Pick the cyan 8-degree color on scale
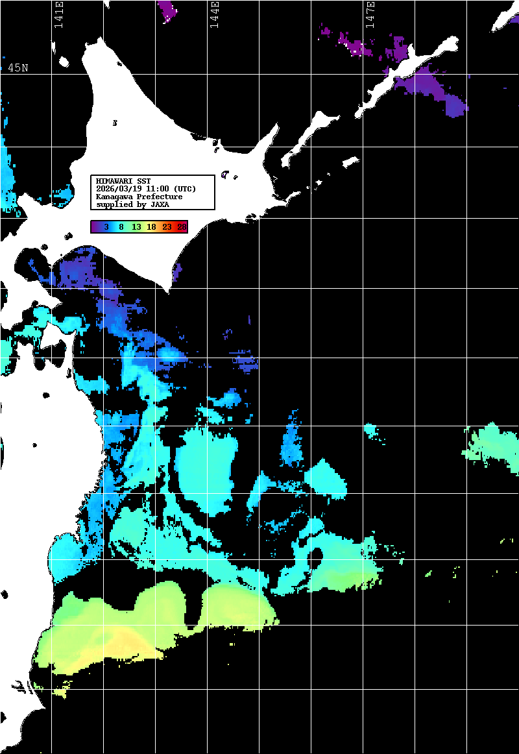Image resolution: width=519 pixels, height=754 pixels. (121, 226)
